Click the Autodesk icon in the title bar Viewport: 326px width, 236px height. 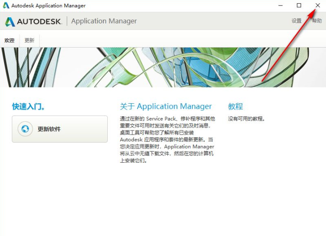pos(6,6)
